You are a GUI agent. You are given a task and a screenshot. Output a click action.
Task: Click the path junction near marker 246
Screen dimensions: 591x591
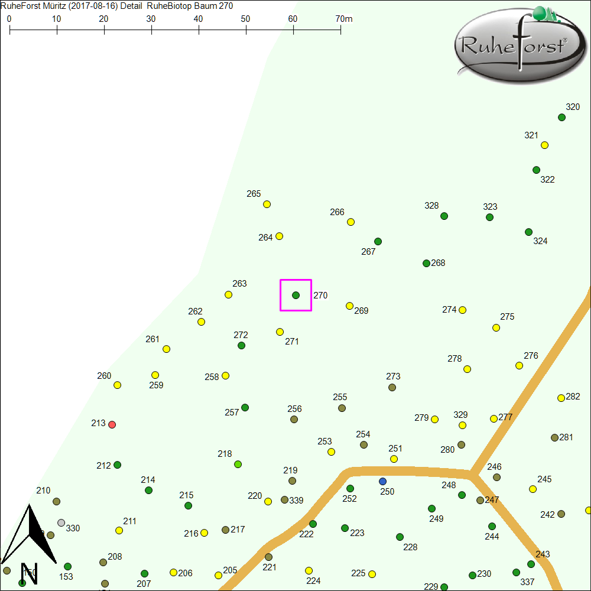click(x=470, y=473)
